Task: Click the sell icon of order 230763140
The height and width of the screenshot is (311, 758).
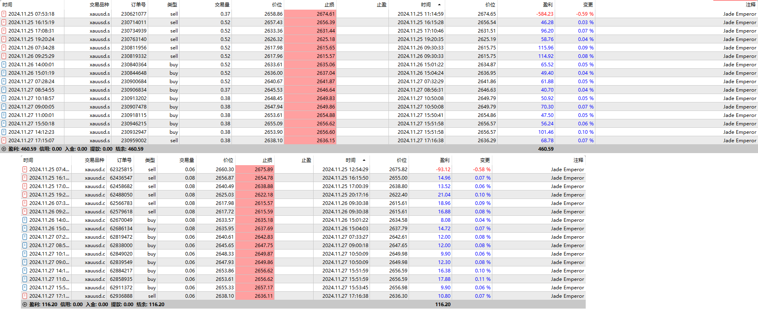Action: (4, 39)
